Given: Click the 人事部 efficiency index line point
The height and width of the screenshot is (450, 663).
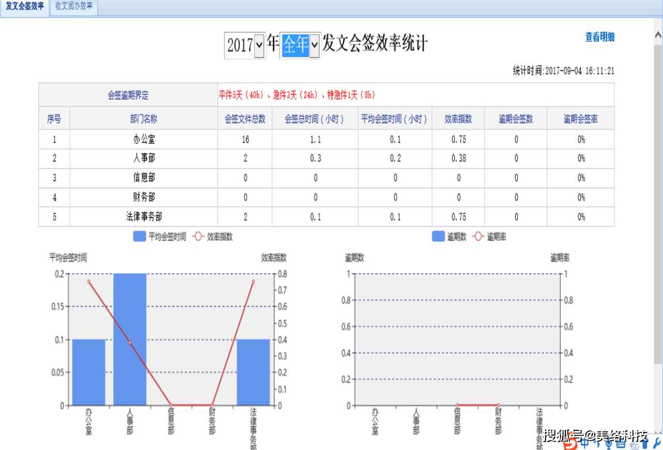Looking at the screenshot, I should pos(130,343).
